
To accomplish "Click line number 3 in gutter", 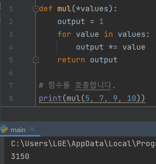I will click(x=11, y=35).
